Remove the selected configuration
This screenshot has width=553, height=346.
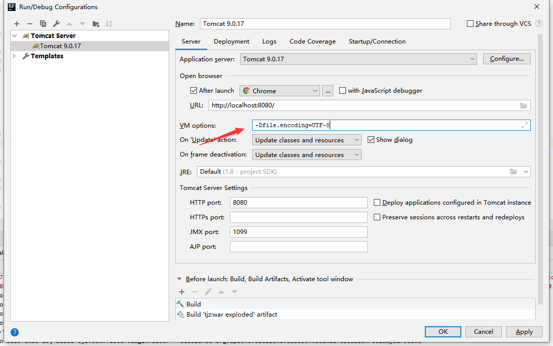tap(29, 24)
